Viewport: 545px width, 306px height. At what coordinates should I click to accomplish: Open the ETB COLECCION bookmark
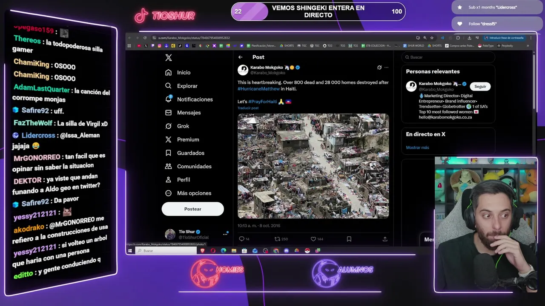point(376,45)
